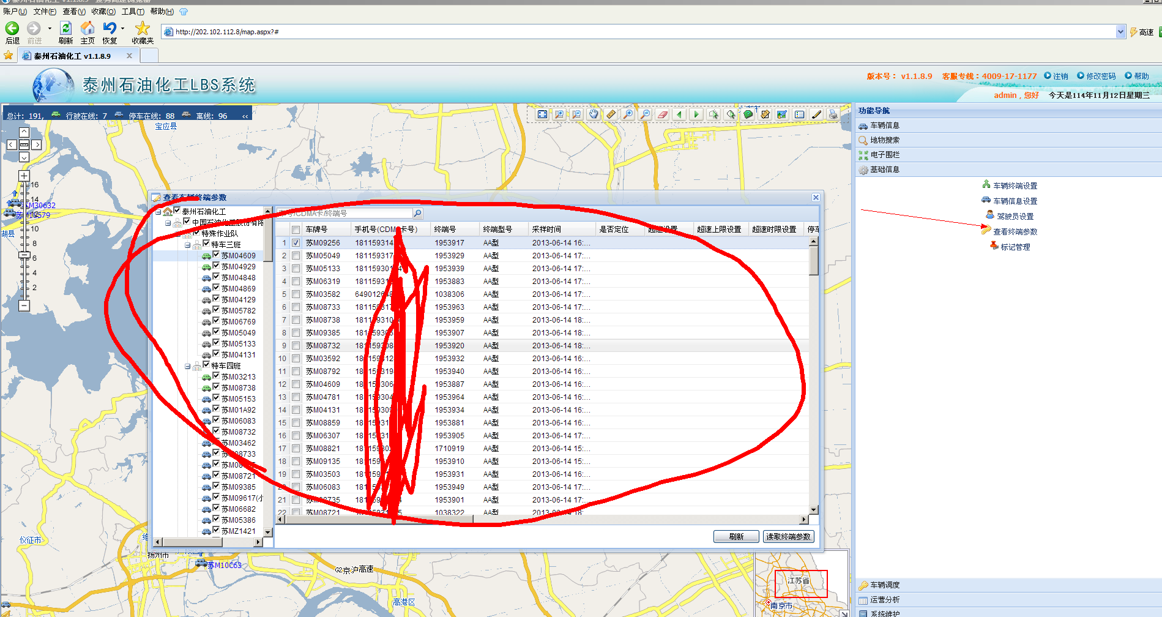Collapse vehicle status bar with « arrow
Image resolution: width=1162 pixels, height=617 pixels.
pos(245,116)
